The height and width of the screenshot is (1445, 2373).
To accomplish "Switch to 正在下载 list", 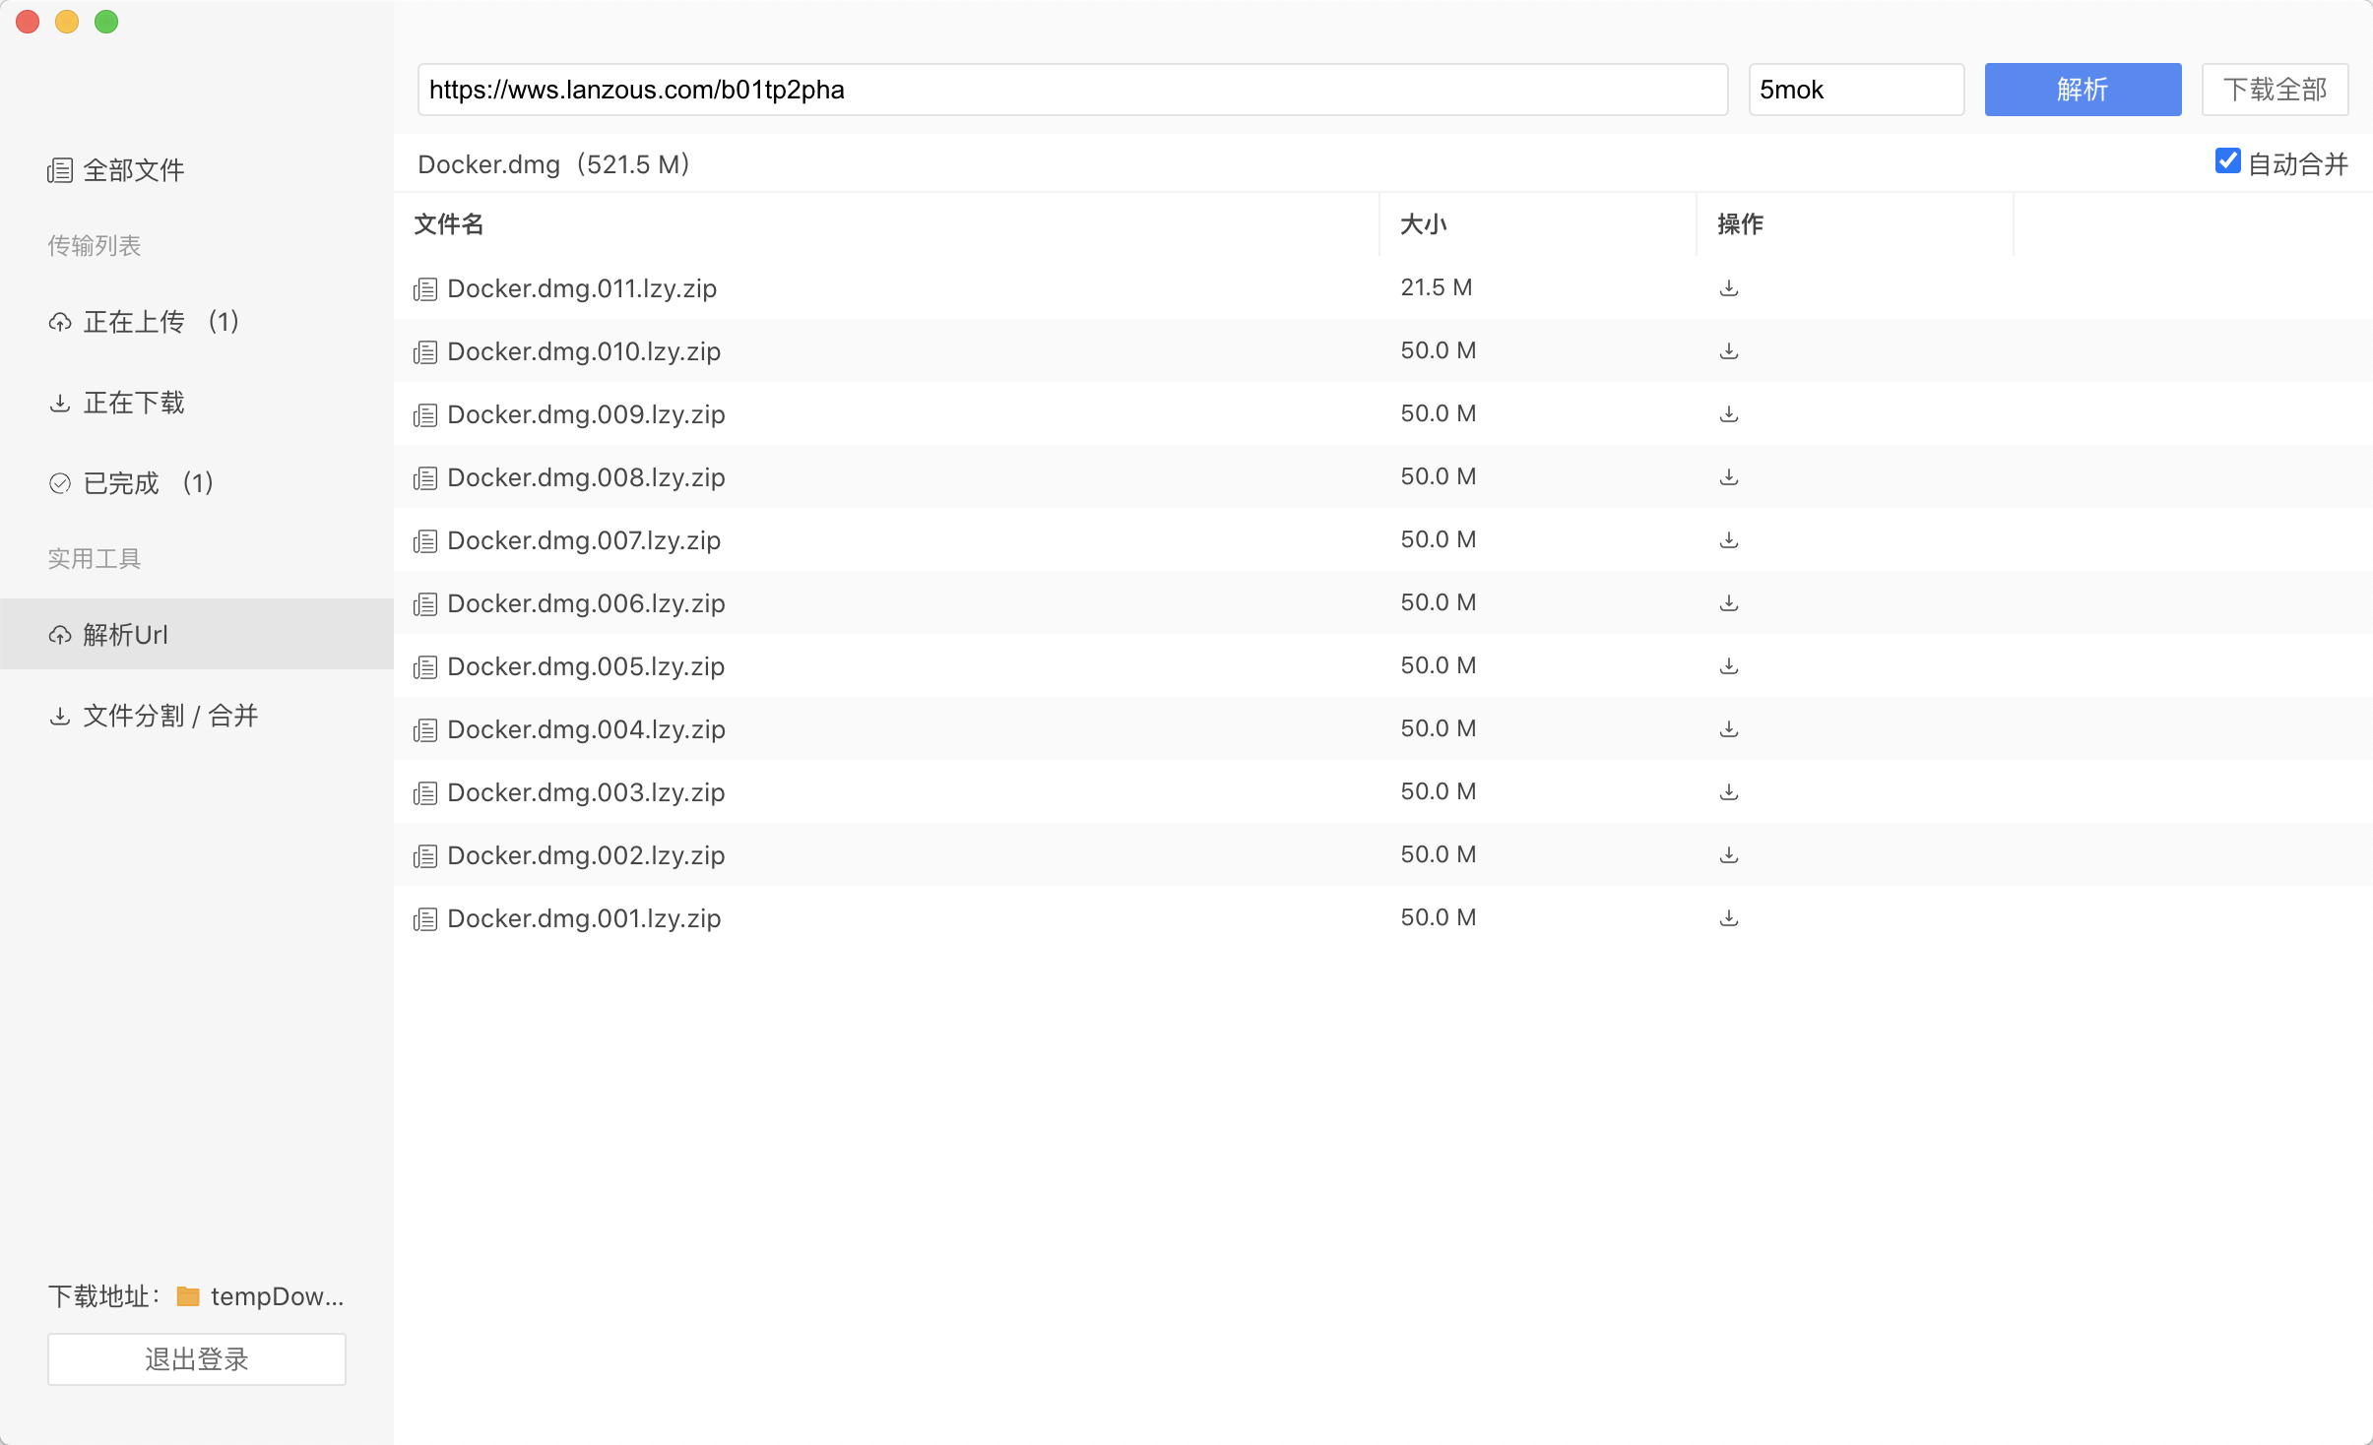I will (134, 403).
